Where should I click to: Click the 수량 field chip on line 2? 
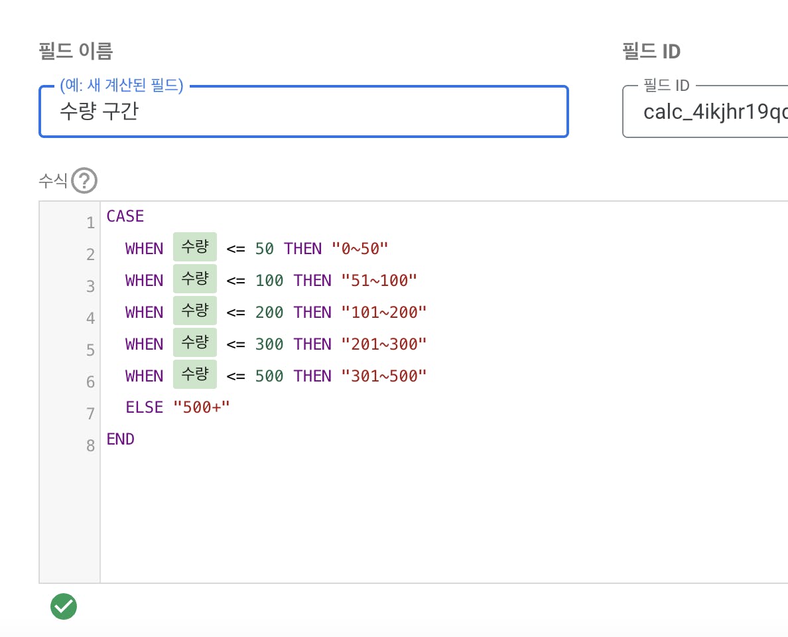point(195,248)
